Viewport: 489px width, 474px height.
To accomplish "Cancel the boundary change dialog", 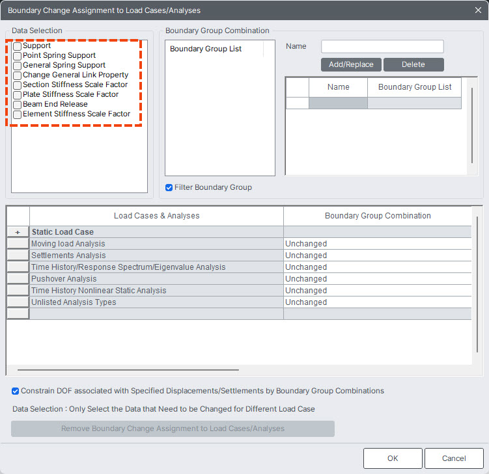I will [x=454, y=458].
